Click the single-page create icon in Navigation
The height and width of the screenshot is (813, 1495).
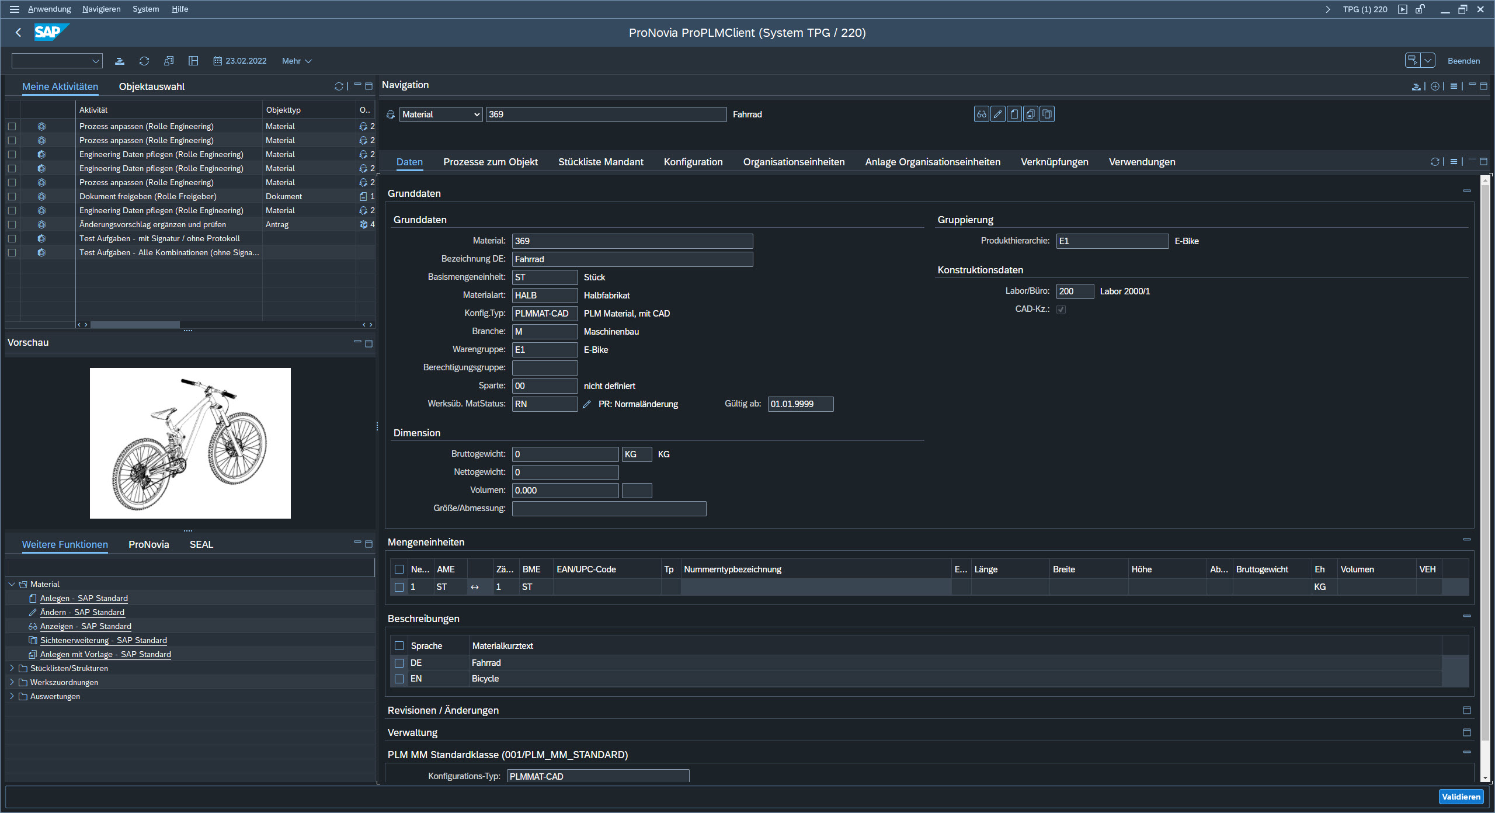(x=1014, y=114)
